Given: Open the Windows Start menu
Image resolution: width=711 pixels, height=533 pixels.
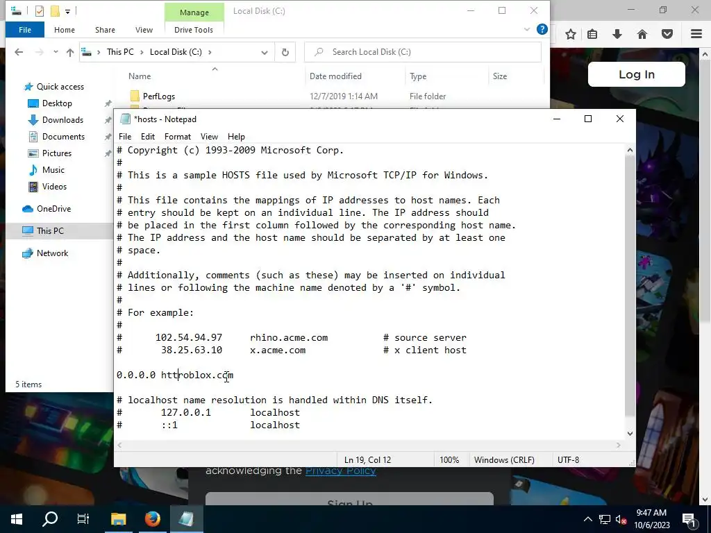Looking at the screenshot, I should 17,519.
